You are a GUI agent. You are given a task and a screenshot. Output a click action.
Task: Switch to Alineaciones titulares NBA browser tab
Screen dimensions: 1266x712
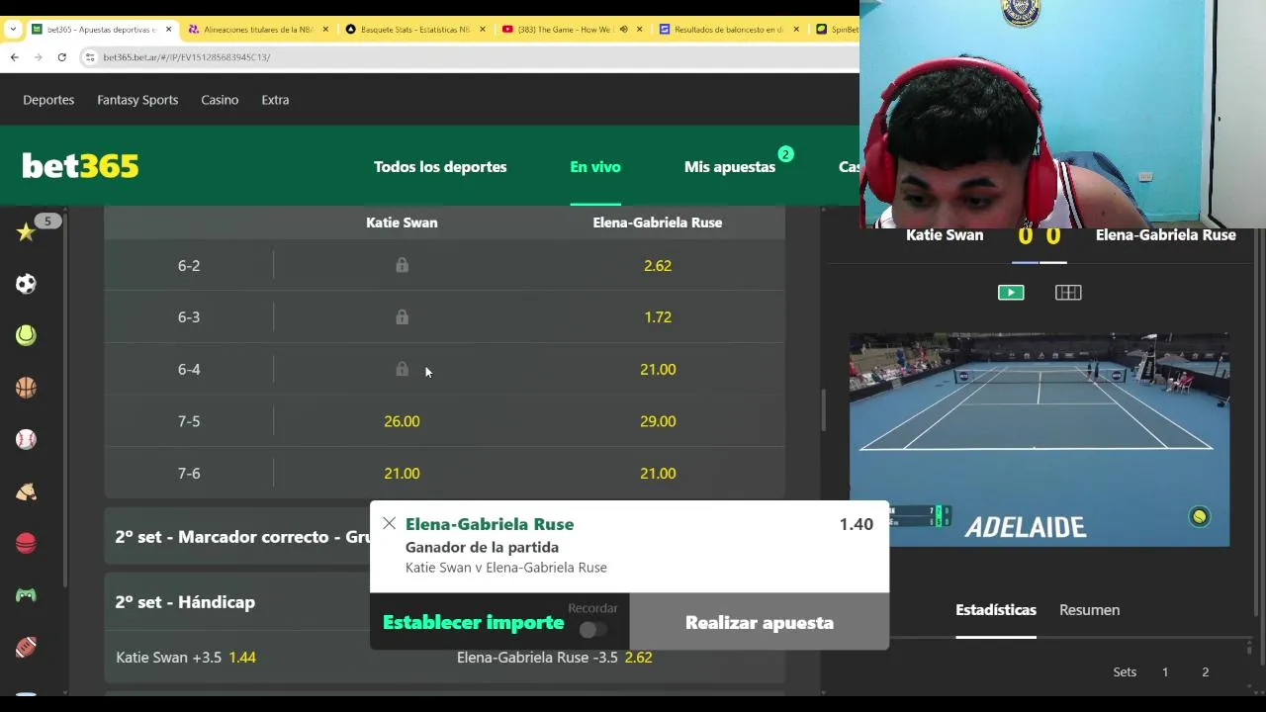click(257, 30)
